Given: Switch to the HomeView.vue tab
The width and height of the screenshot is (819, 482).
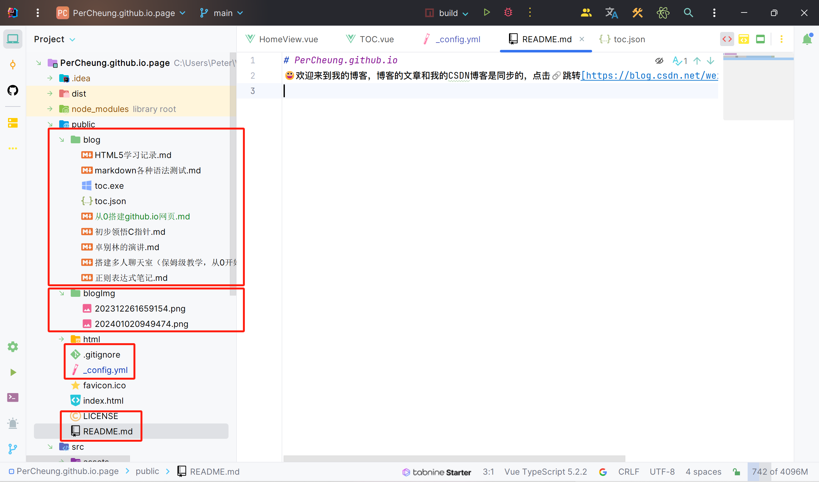Looking at the screenshot, I should [x=282, y=39].
